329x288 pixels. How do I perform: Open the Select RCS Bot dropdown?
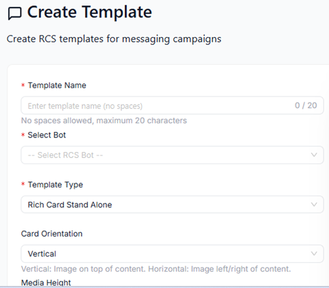click(172, 155)
